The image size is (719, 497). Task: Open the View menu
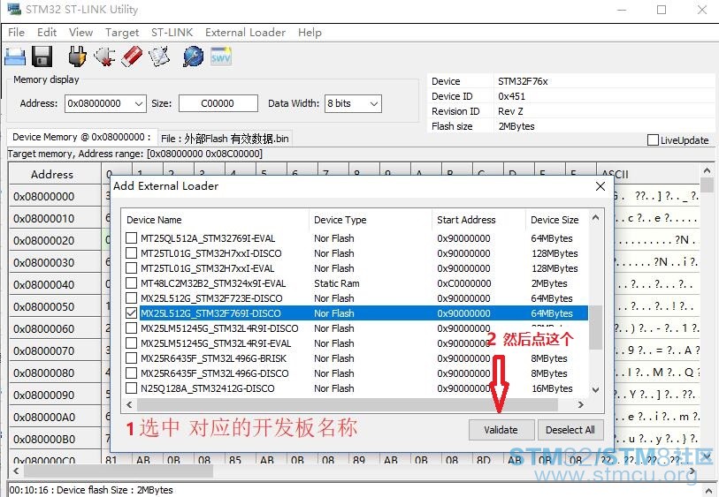pos(80,33)
